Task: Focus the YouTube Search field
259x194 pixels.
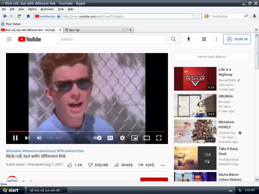Action: [112, 39]
